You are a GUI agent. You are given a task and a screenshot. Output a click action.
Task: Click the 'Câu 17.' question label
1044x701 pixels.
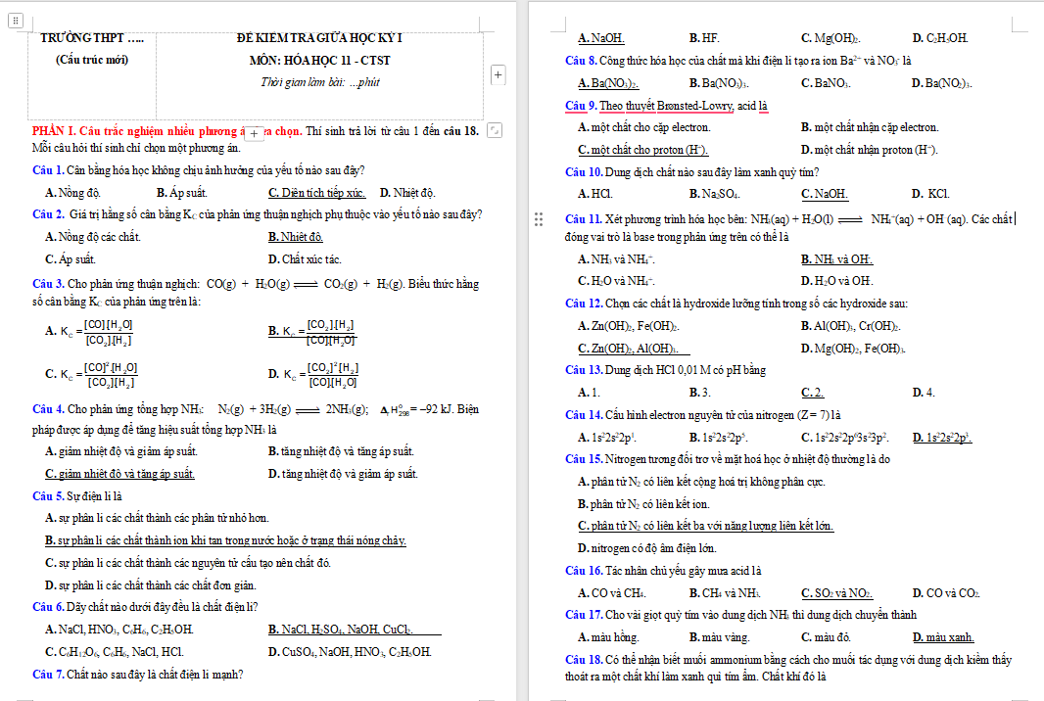tap(584, 615)
